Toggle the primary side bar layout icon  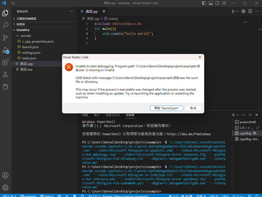(204, 3)
